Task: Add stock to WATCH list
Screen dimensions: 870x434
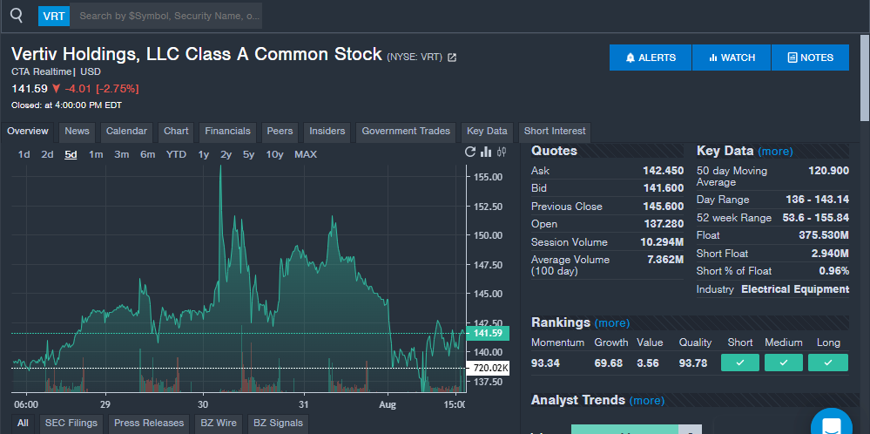Action: (x=732, y=58)
